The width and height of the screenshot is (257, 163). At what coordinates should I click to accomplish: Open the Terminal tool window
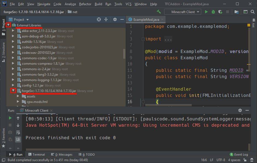coord(37,155)
